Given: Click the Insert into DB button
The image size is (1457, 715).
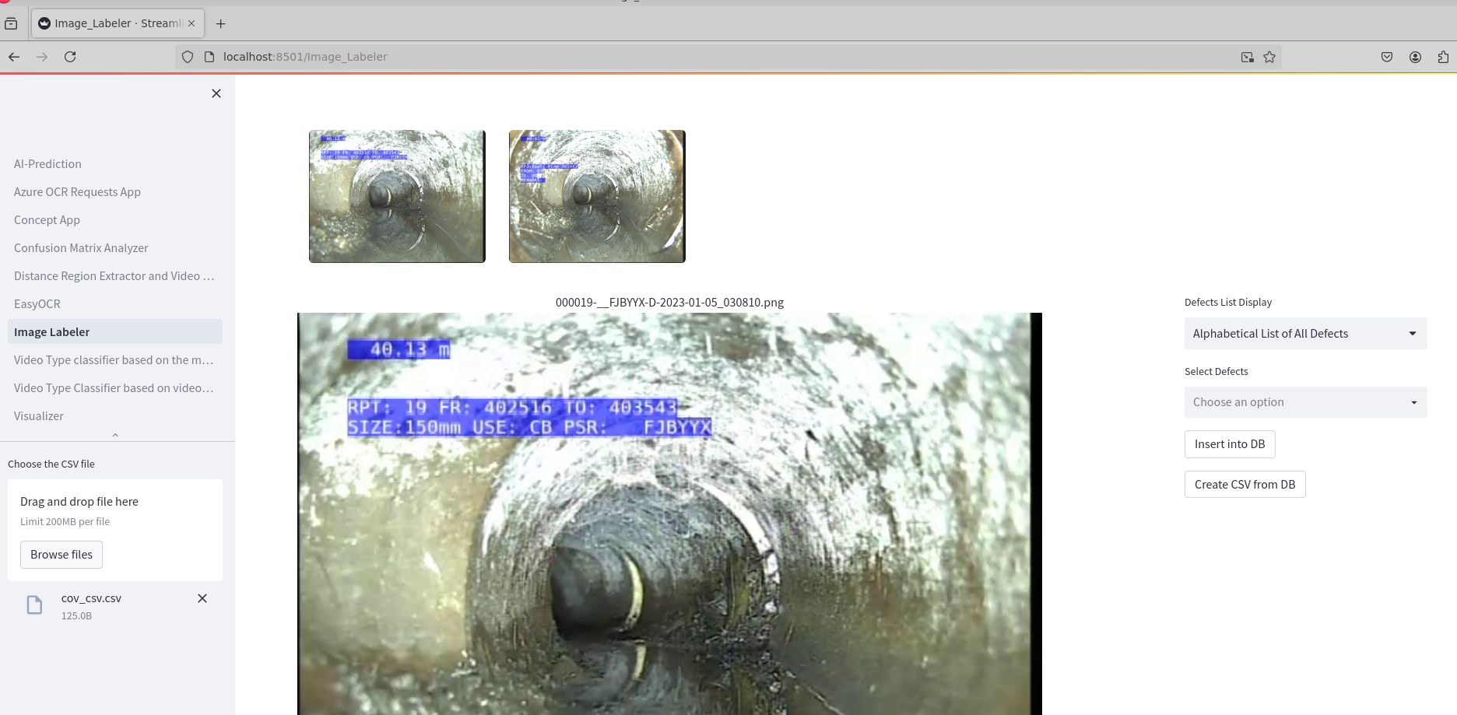Looking at the screenshot, I should tap(1230, 444).
